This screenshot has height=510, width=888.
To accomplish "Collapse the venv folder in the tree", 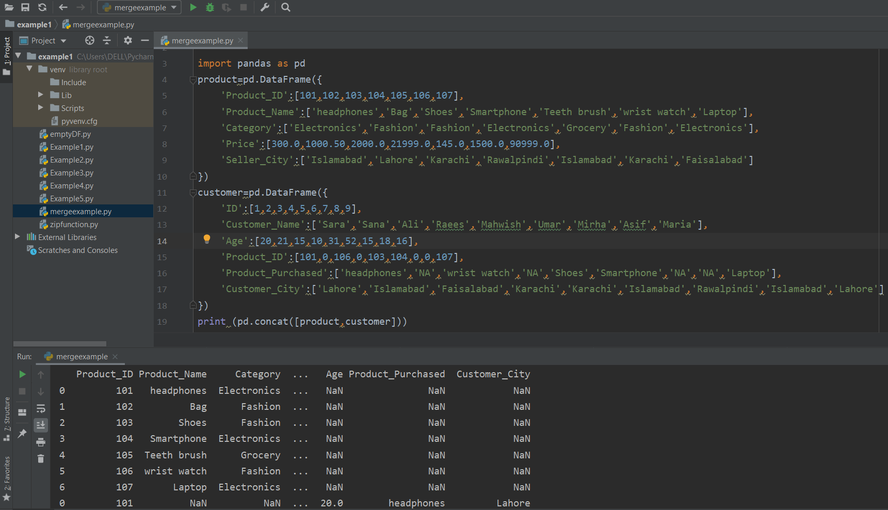I will 29,69.
